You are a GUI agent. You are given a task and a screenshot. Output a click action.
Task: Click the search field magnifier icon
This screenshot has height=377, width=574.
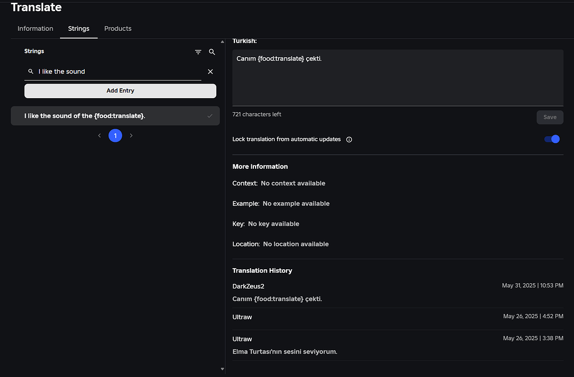[31, 71]
